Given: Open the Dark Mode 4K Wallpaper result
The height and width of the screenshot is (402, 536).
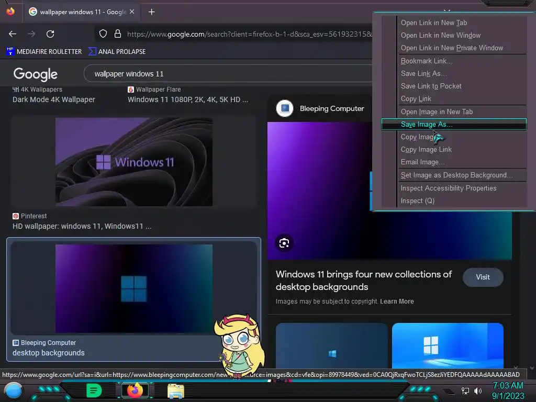Looking at the screenshot, I should pyautogui.click(x=54, y=99).
